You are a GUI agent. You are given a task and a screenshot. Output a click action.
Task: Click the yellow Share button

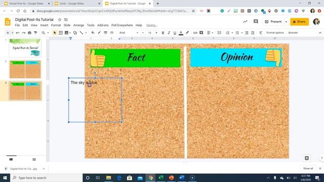tap(299, 22)
